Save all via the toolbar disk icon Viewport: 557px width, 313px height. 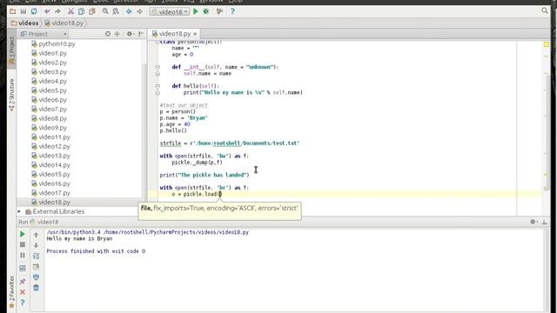[x=23, y=11]
